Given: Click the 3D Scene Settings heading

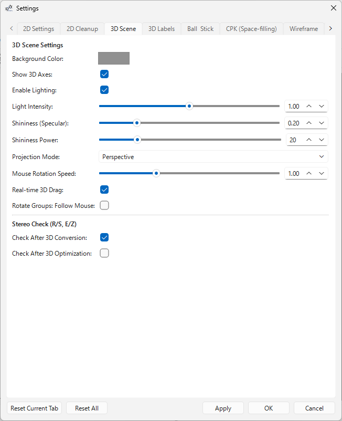Looking at the screenshot, I should (38, 45).
